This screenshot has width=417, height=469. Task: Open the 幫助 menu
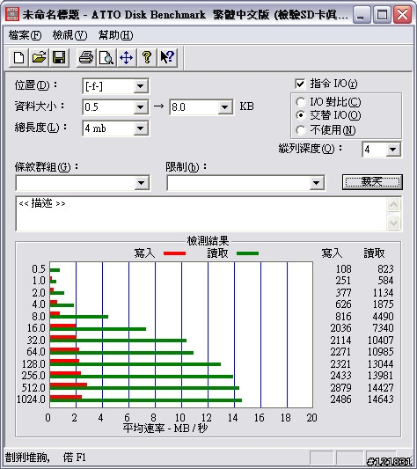[x=115, y=35]
